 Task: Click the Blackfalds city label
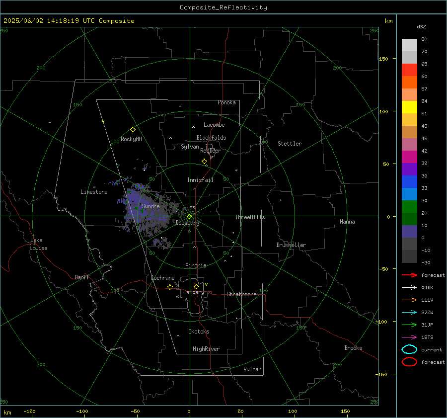coord(211,138)
